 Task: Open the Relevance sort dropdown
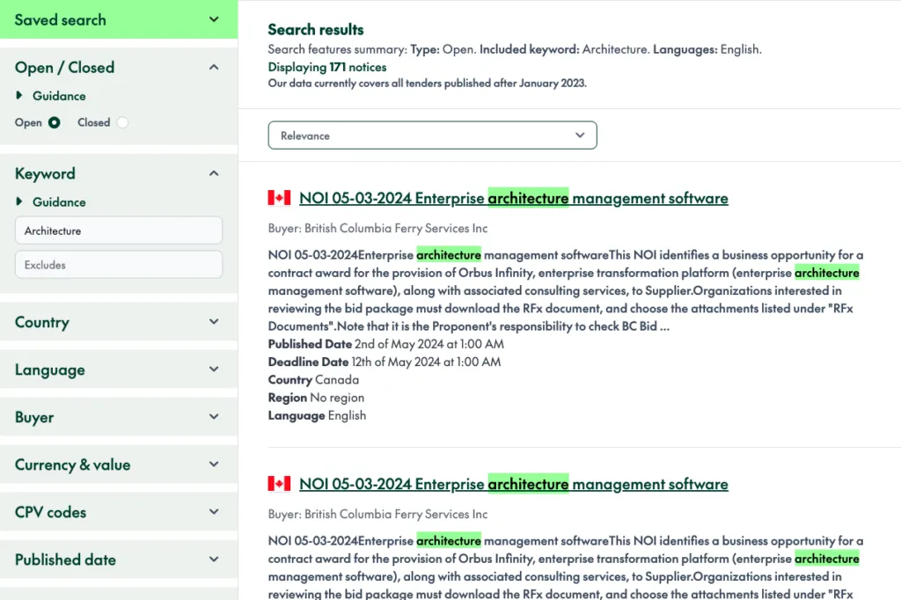point(432,135)
